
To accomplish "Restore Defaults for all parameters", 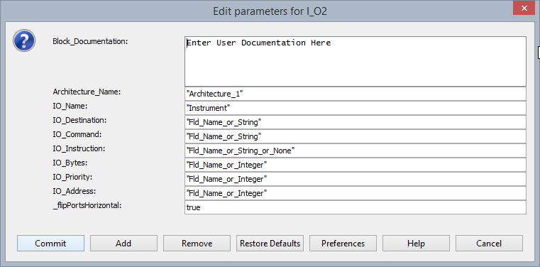I will (x=270, y=244).
